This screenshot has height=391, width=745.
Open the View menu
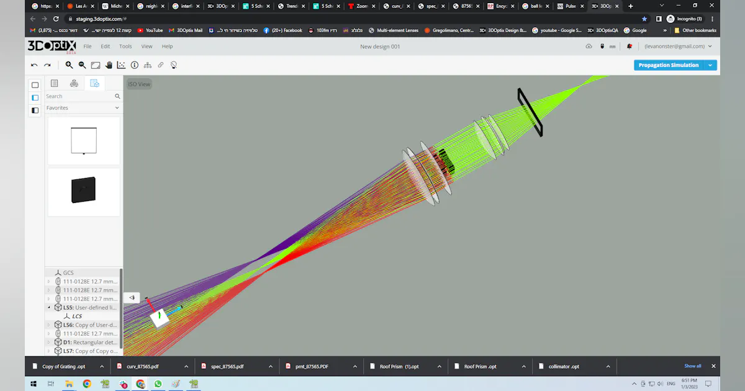(x=147, y=46)
